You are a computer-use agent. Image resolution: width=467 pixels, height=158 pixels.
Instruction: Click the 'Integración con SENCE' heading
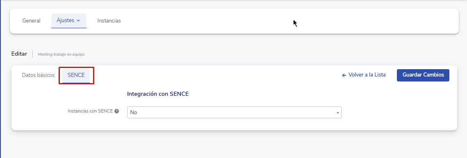click(x=158, y=94)
